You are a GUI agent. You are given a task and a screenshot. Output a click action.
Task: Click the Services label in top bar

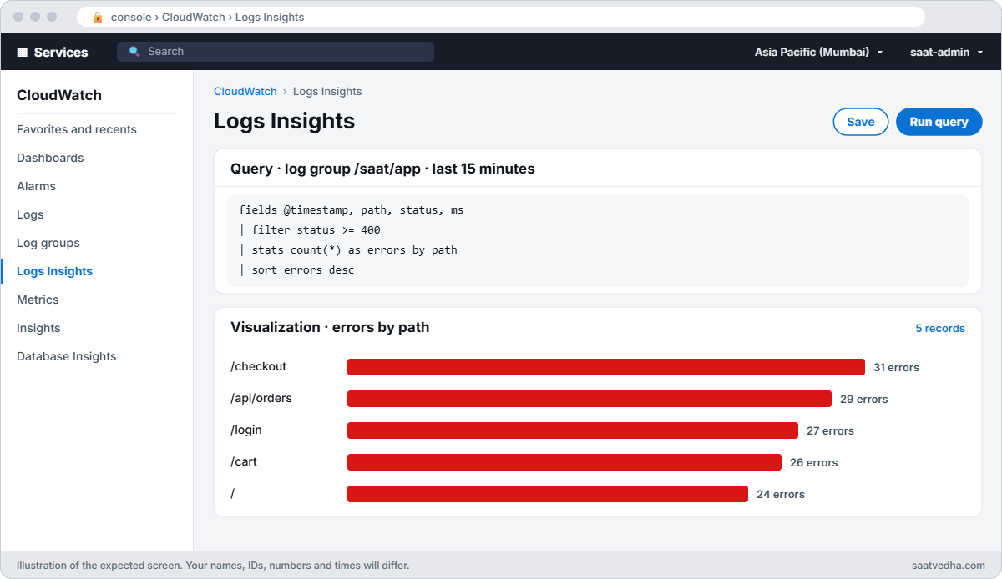[61, 52]
